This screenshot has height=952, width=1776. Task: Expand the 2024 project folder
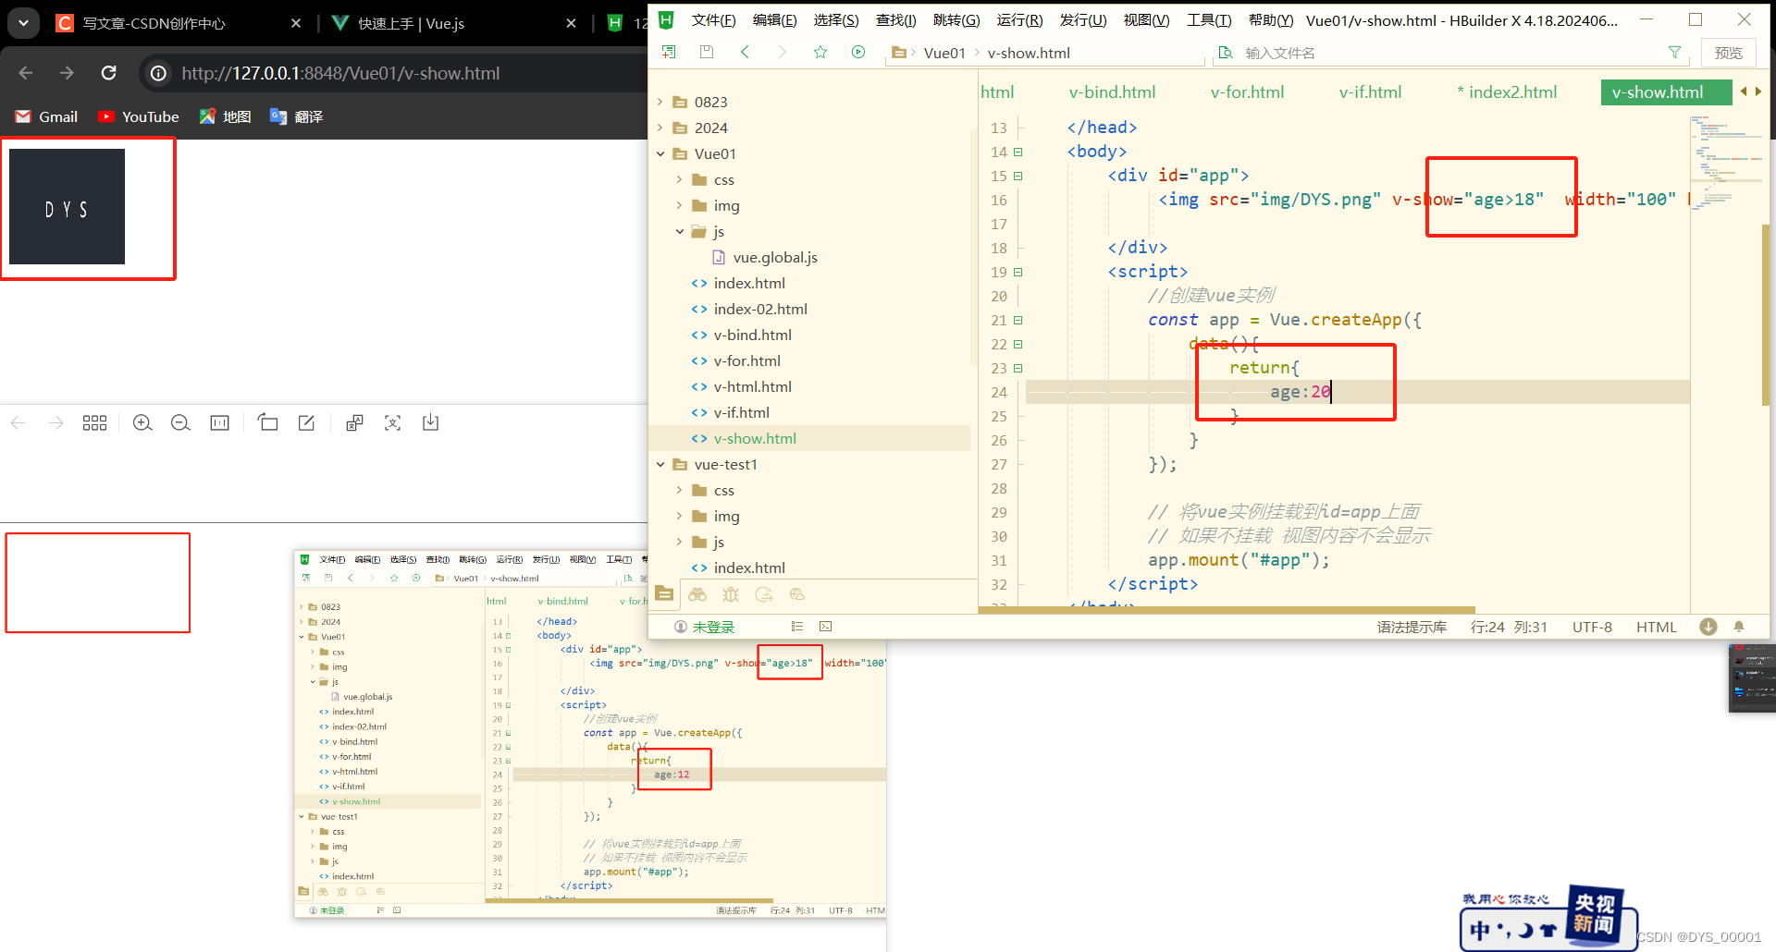tap(660, 128)
